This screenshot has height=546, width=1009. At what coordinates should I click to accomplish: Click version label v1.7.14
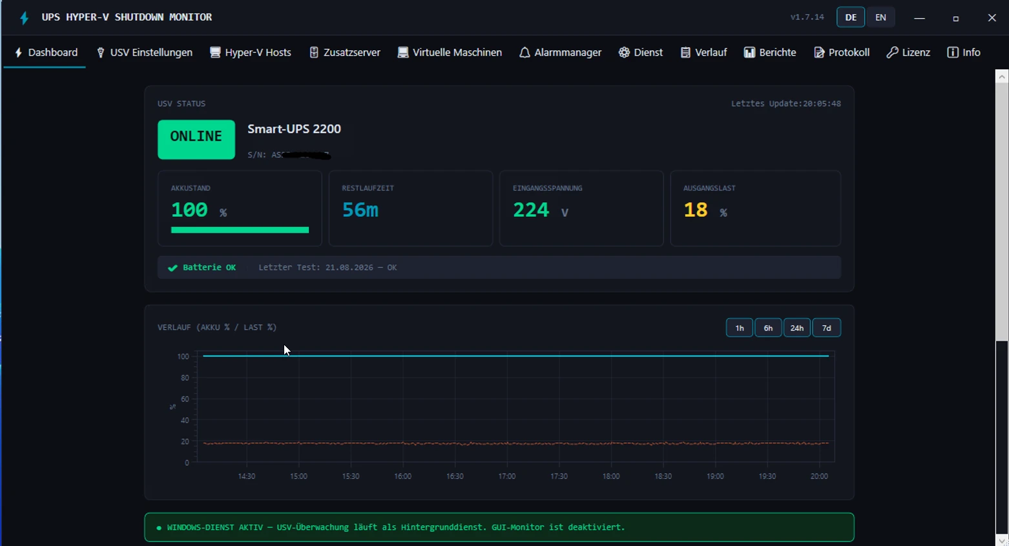point(807,17)
